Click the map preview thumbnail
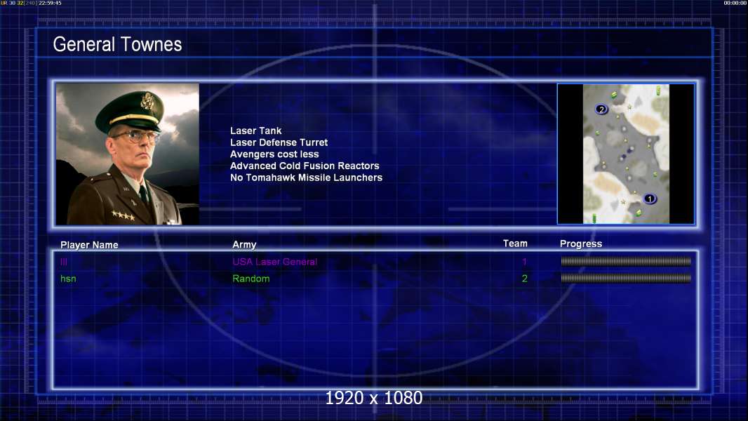 pyautogui.click(x=626, y=154)
